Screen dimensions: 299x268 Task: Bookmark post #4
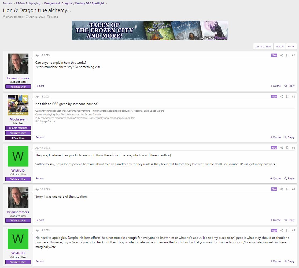coord(287,189)
